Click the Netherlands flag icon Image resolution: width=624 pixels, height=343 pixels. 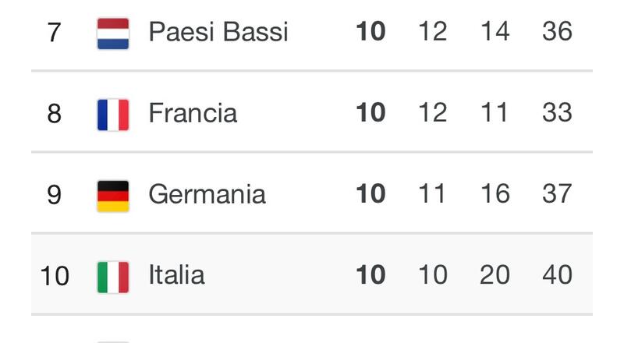[113, 33]
